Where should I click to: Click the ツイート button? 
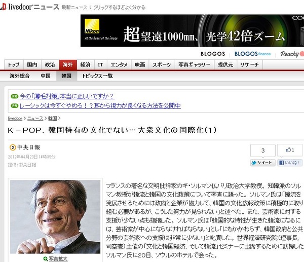tap(262, 163)
